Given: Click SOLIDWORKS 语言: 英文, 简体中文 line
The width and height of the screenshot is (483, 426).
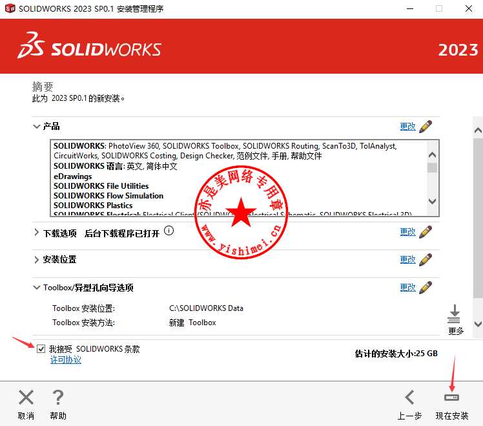Looking at the screenshot, I should 116,166.
